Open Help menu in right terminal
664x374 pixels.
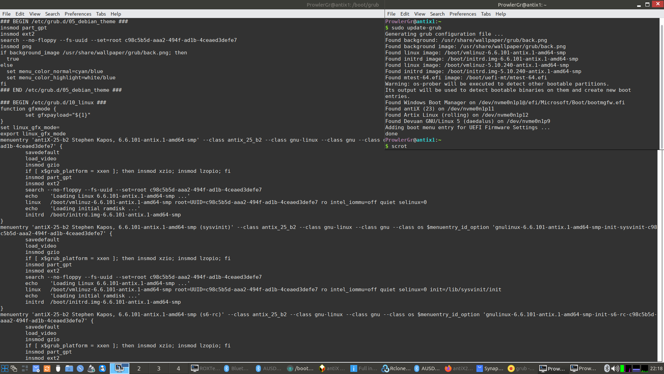[500, 14]
